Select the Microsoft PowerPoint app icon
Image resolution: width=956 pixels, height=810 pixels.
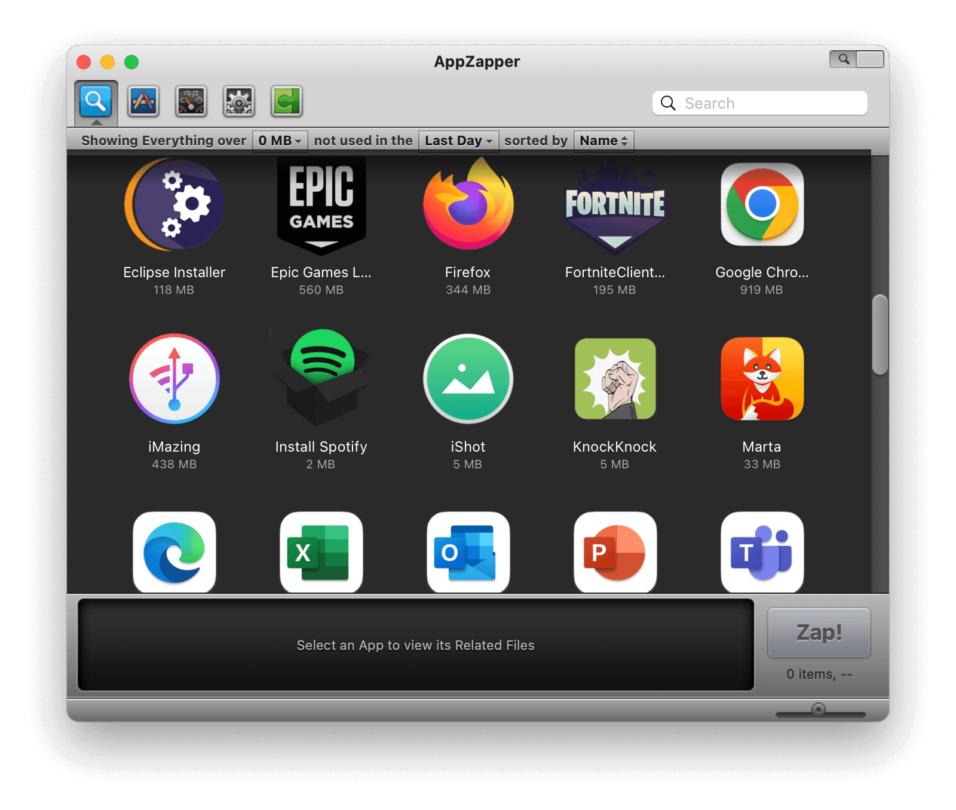(x=615, y=553)
